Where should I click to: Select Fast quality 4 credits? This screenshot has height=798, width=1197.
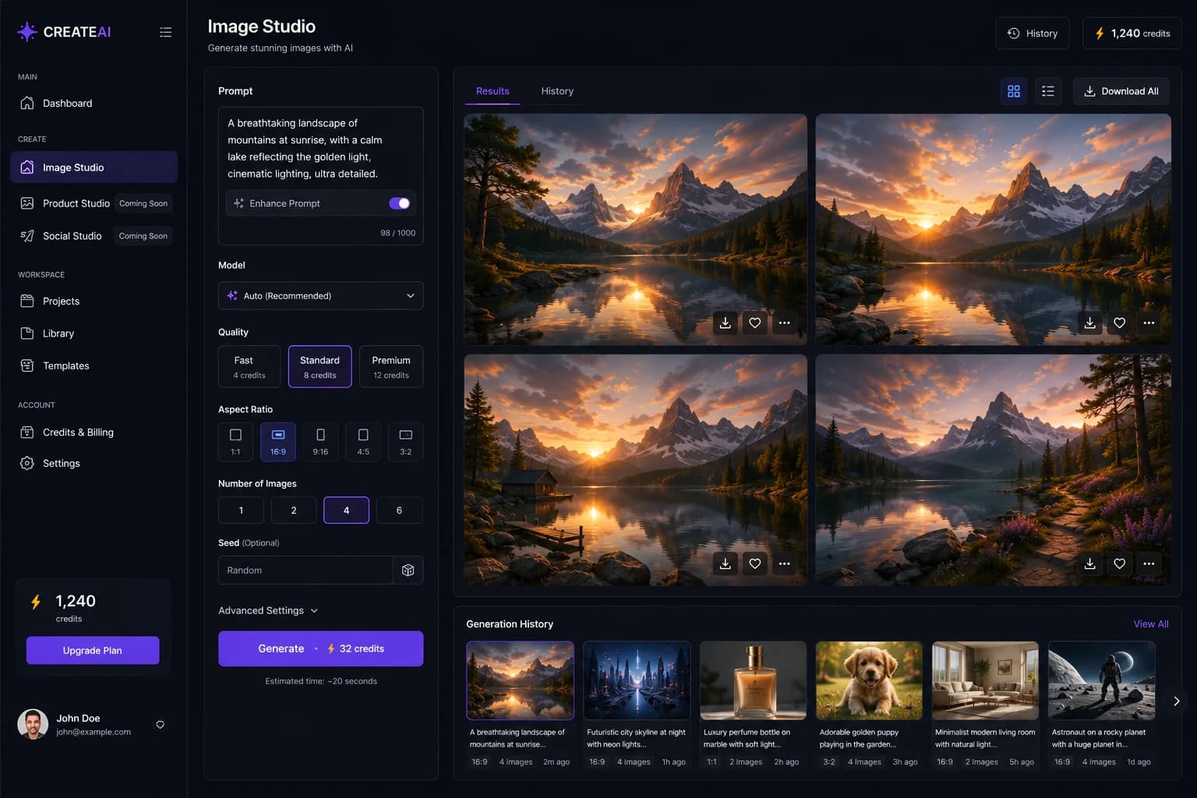pyautogui.click(x=249, y=366)
